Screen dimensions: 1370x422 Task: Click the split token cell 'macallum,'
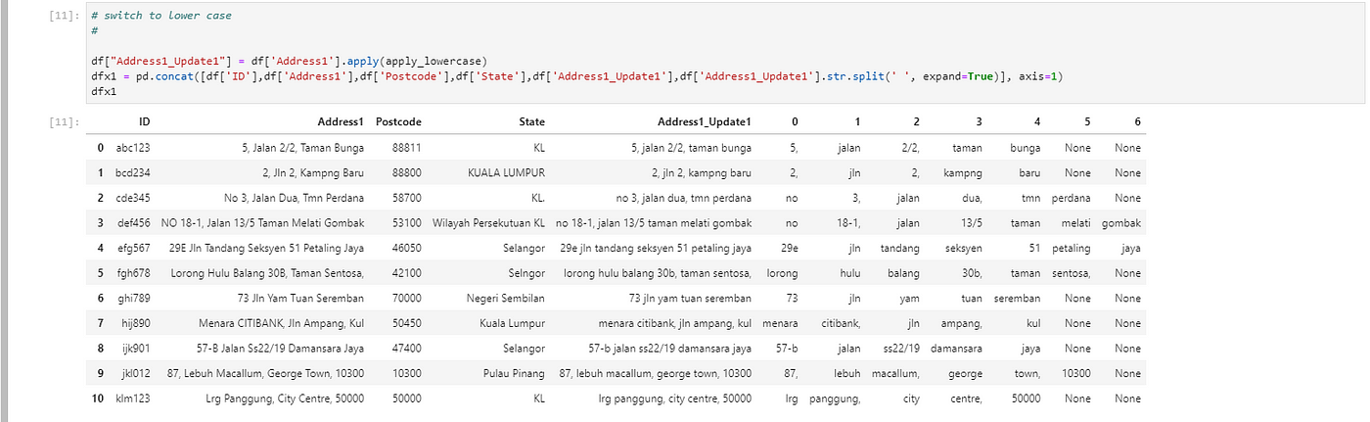896,374
